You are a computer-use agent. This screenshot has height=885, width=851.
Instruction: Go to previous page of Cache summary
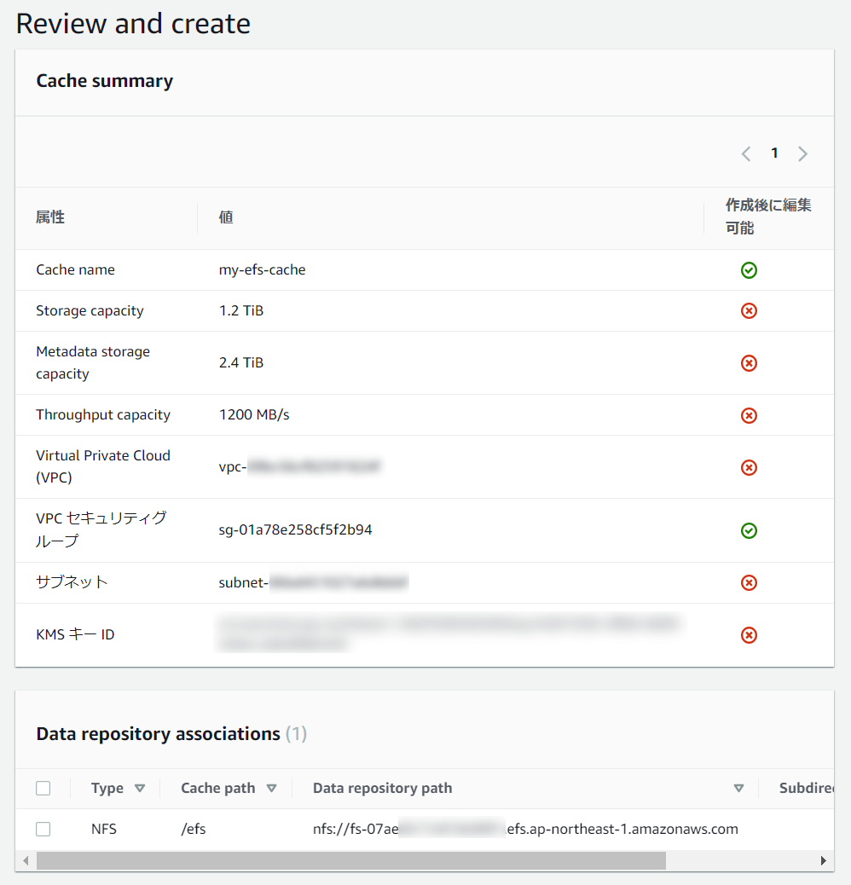[x=746, y=153]
